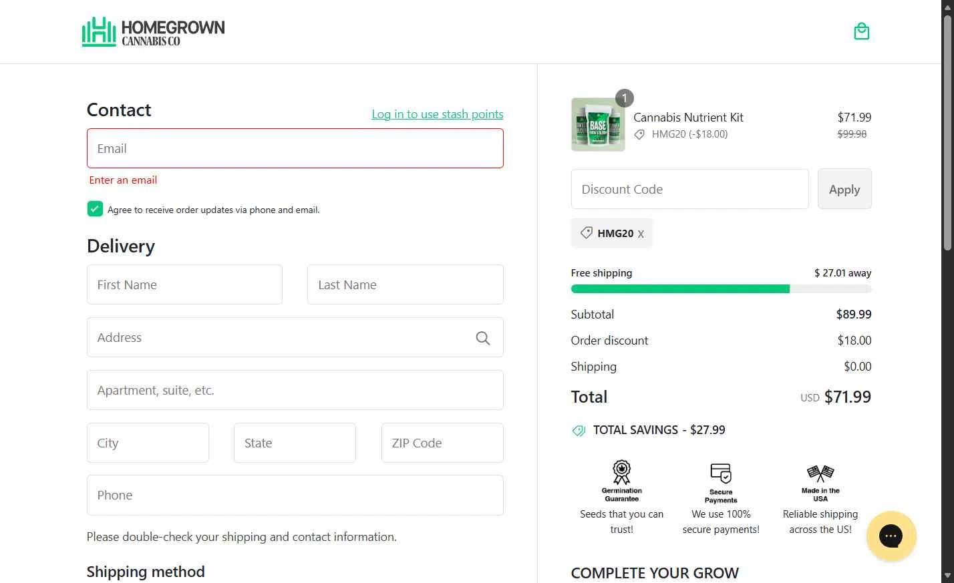954x583 pixels.
Task: Click the Delivery section heading
Action: pos(121,246)
